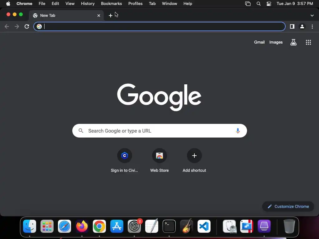Open the Chrome application menu
Screen dimensions: 319x239
(24, 4)
